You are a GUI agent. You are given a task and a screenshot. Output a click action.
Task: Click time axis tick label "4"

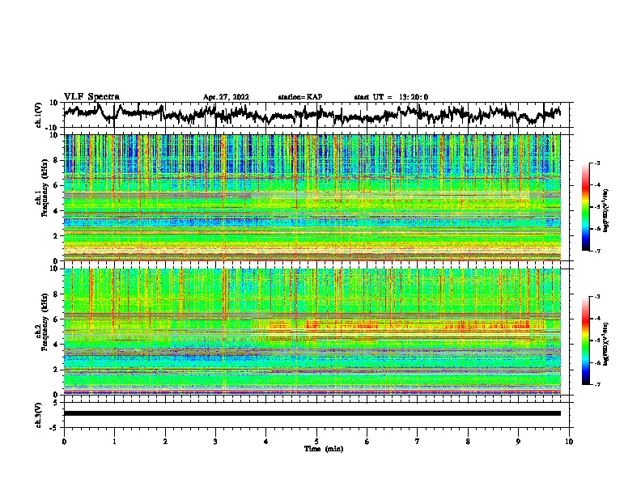point(266,442)
